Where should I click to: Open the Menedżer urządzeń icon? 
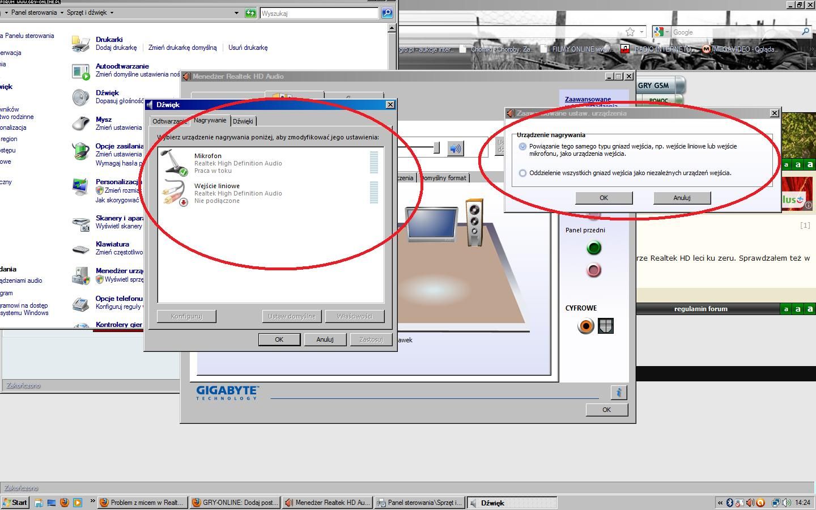coord(80,275)
